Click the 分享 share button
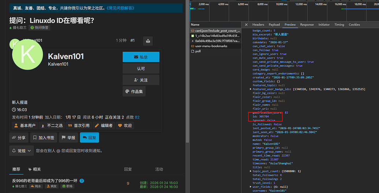379x193 pixels. (x=19, y=138)
